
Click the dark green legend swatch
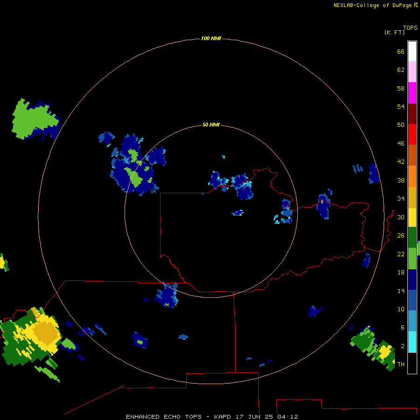click(x=412, y=238)
